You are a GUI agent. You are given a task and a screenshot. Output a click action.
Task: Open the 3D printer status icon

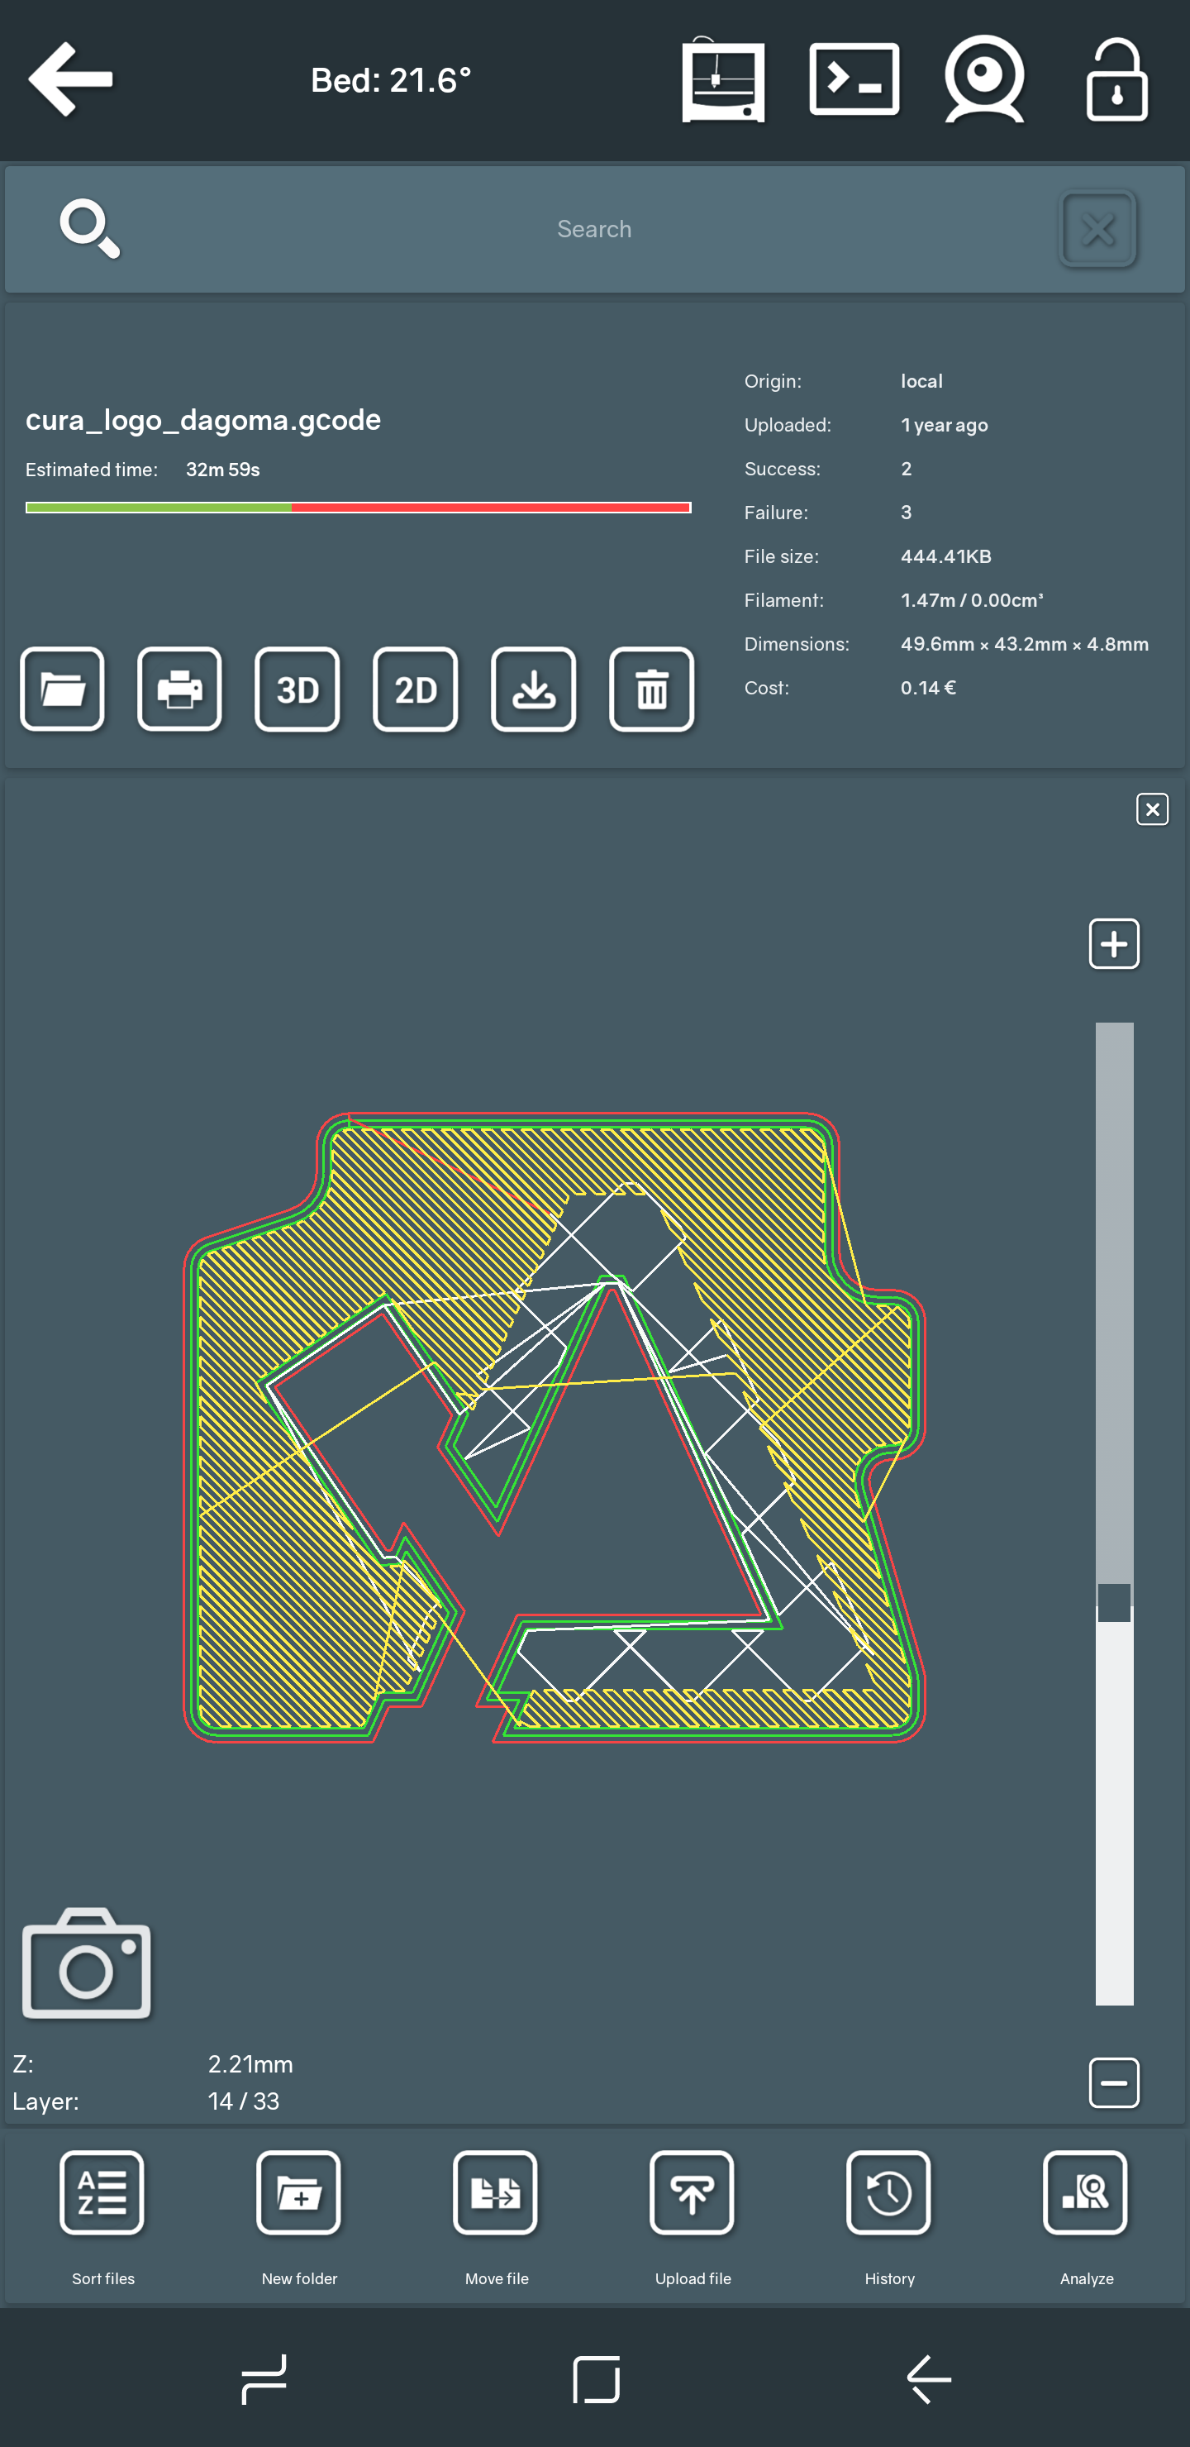[723, 80]
